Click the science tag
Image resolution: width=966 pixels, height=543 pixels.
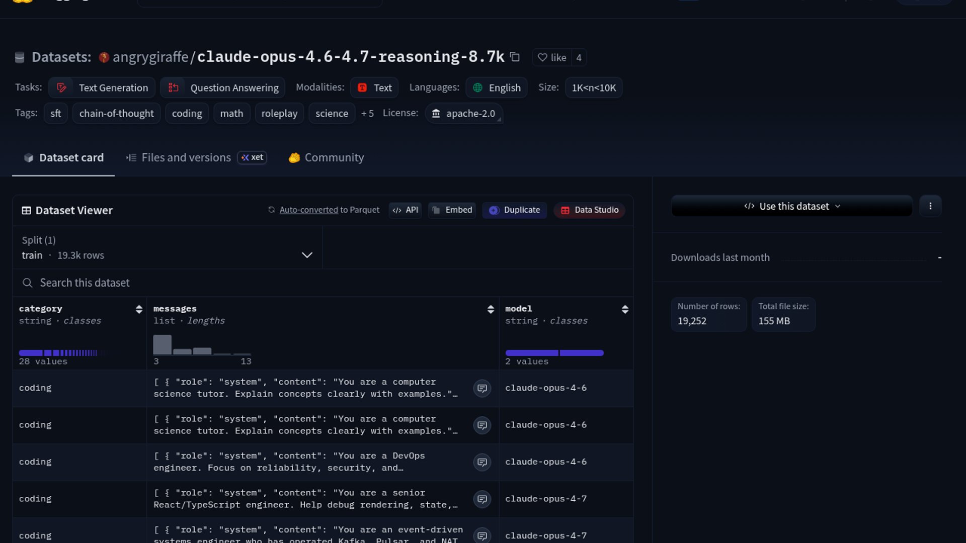click(332, 113)
